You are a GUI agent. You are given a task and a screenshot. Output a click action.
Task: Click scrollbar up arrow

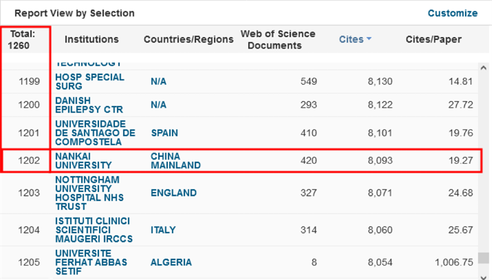click(x=483, y=68)
